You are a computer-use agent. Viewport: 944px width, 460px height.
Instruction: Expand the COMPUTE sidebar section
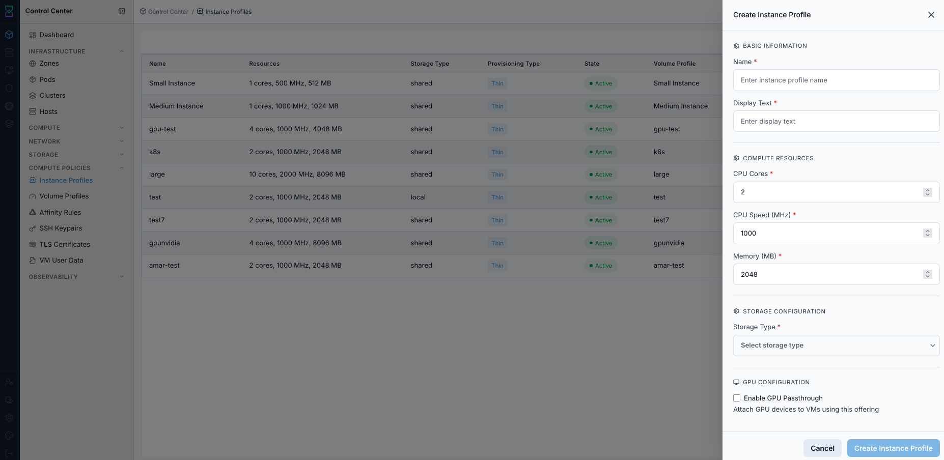[x=76, y=128]
